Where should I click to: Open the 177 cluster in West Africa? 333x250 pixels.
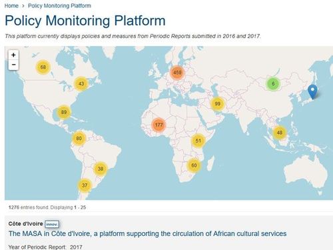159,125
